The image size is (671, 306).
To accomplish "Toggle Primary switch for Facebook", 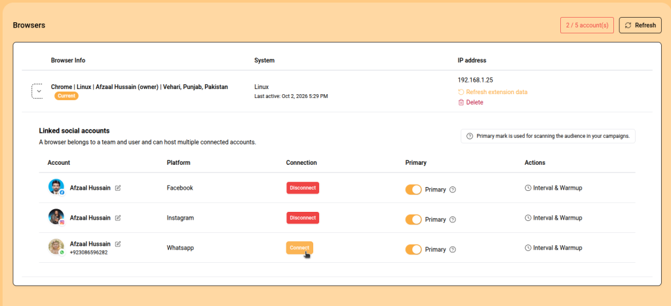I will click(413, 190).
